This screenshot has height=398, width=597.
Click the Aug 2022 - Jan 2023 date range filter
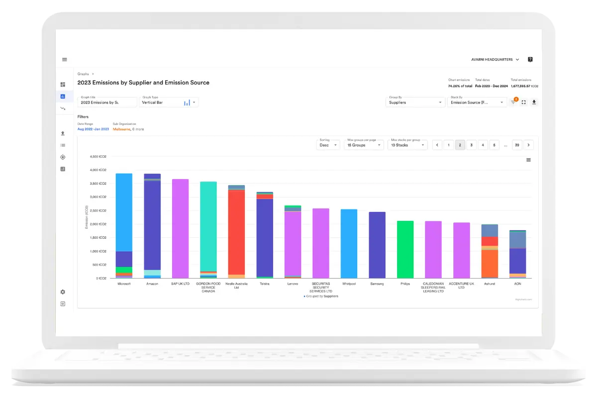click(93, 129)
